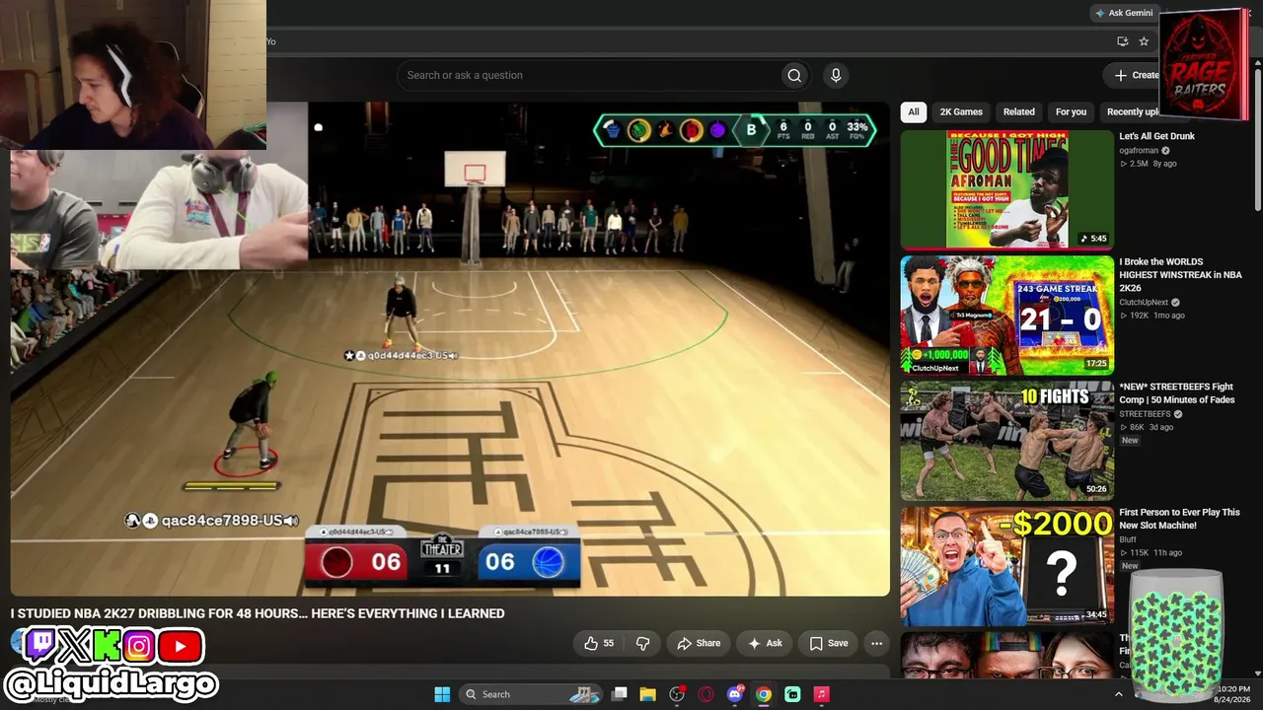Click the Share button under the video

(698, 643)
